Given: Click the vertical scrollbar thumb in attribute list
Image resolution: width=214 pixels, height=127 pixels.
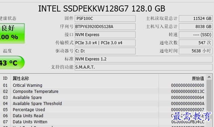Looking at the screenshot, I should coord(209,96).
